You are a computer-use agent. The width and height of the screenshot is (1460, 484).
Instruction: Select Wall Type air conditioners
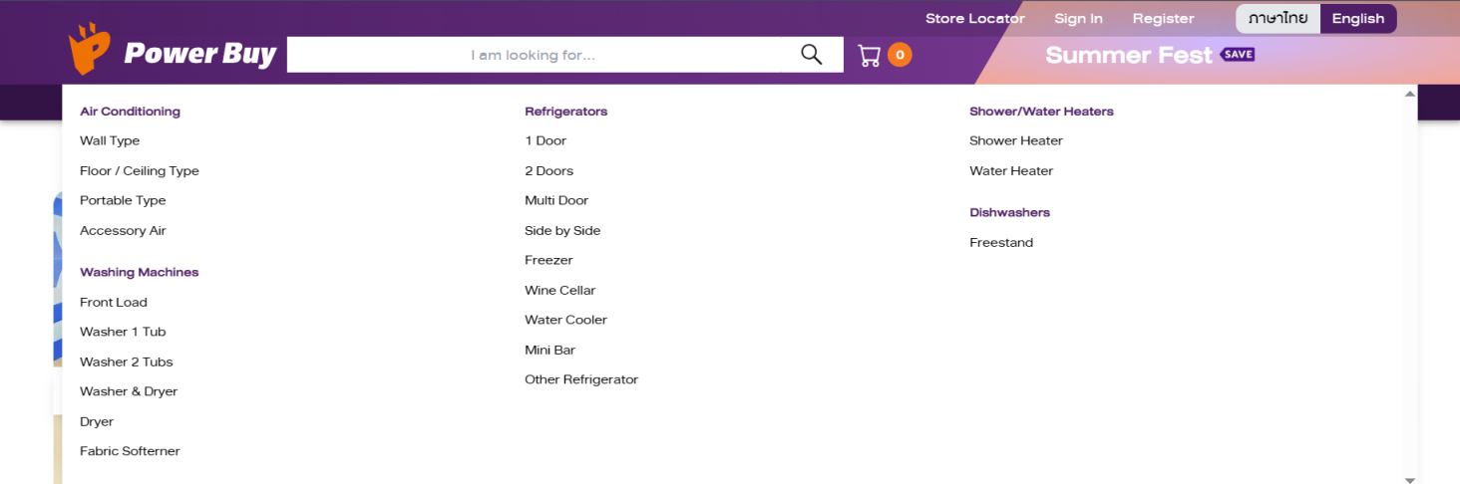tap(110, 141)
